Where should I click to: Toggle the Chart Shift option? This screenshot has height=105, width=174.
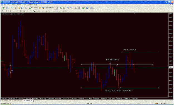[79, 8]
